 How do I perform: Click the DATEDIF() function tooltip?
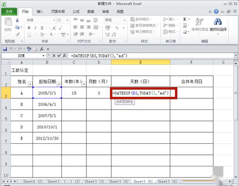coord(125,102)
